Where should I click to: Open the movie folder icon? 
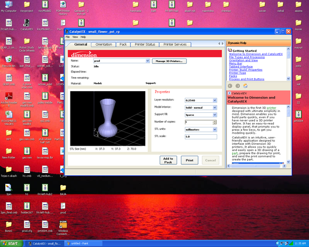click(x=298, y=25)
